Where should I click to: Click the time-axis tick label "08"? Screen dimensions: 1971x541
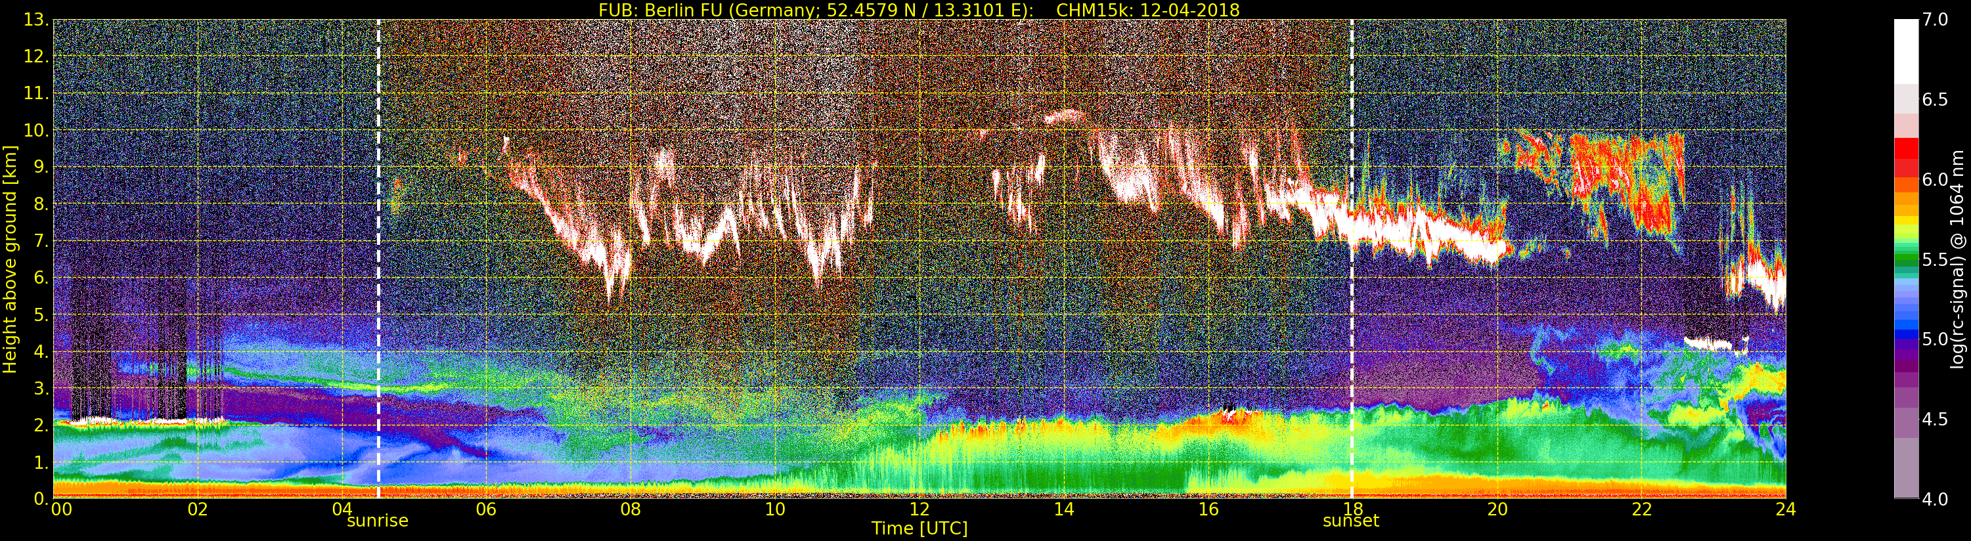[x=631, y=509]
